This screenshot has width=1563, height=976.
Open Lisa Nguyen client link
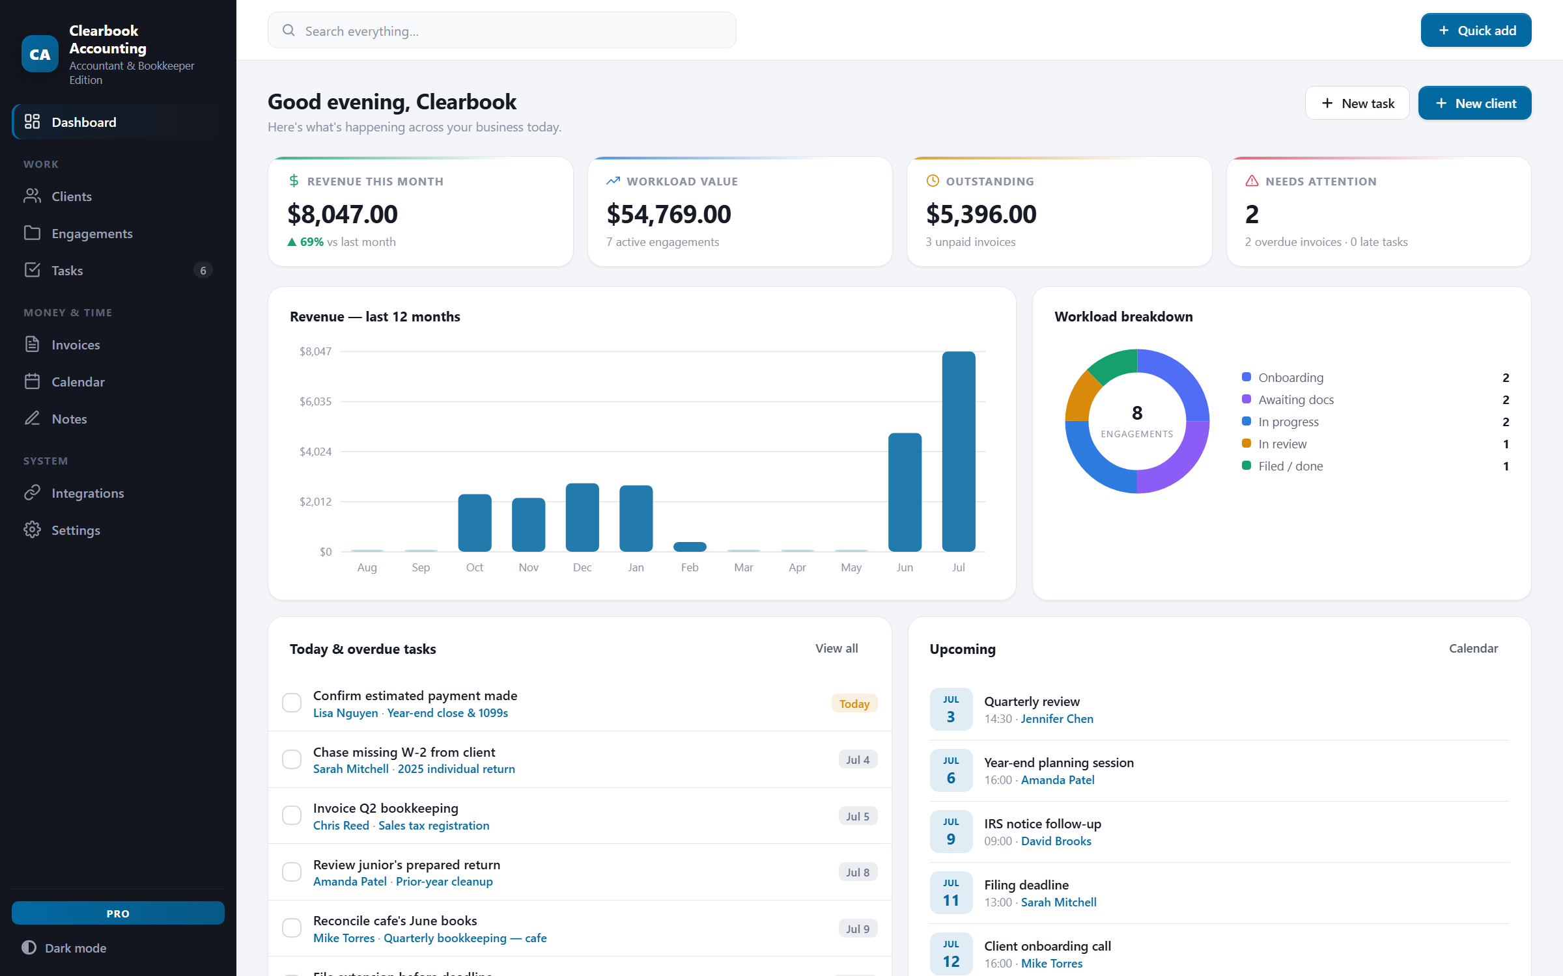(345, 712)
